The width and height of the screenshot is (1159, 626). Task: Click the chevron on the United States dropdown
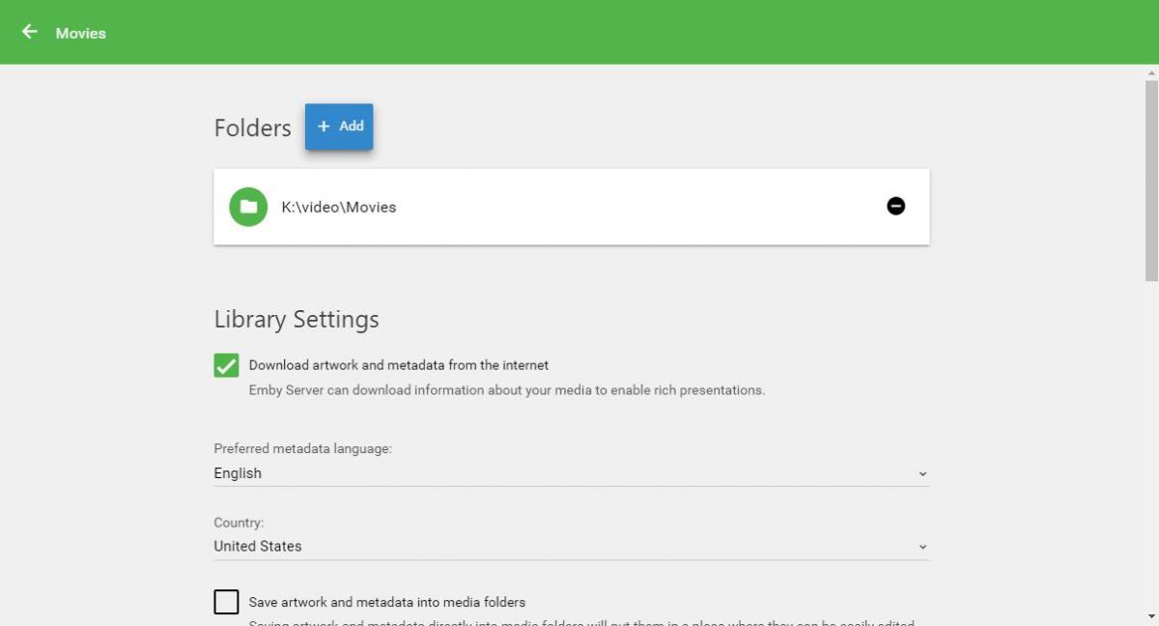921,547
